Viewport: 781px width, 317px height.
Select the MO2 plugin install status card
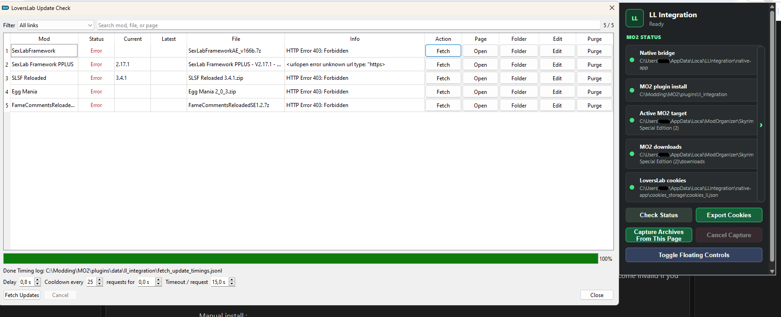(x=692, y=90)
